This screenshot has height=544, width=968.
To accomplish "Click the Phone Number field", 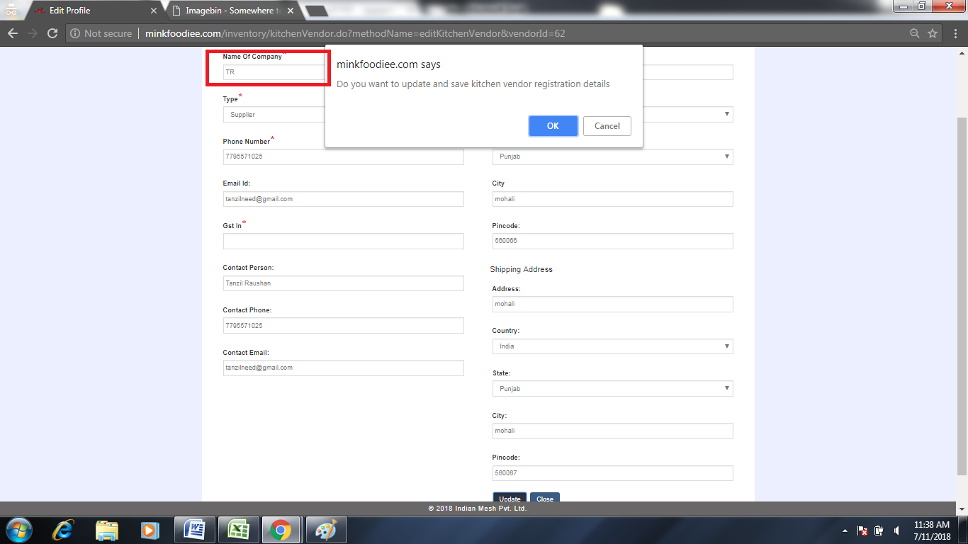I will click(x=343, y=157).
